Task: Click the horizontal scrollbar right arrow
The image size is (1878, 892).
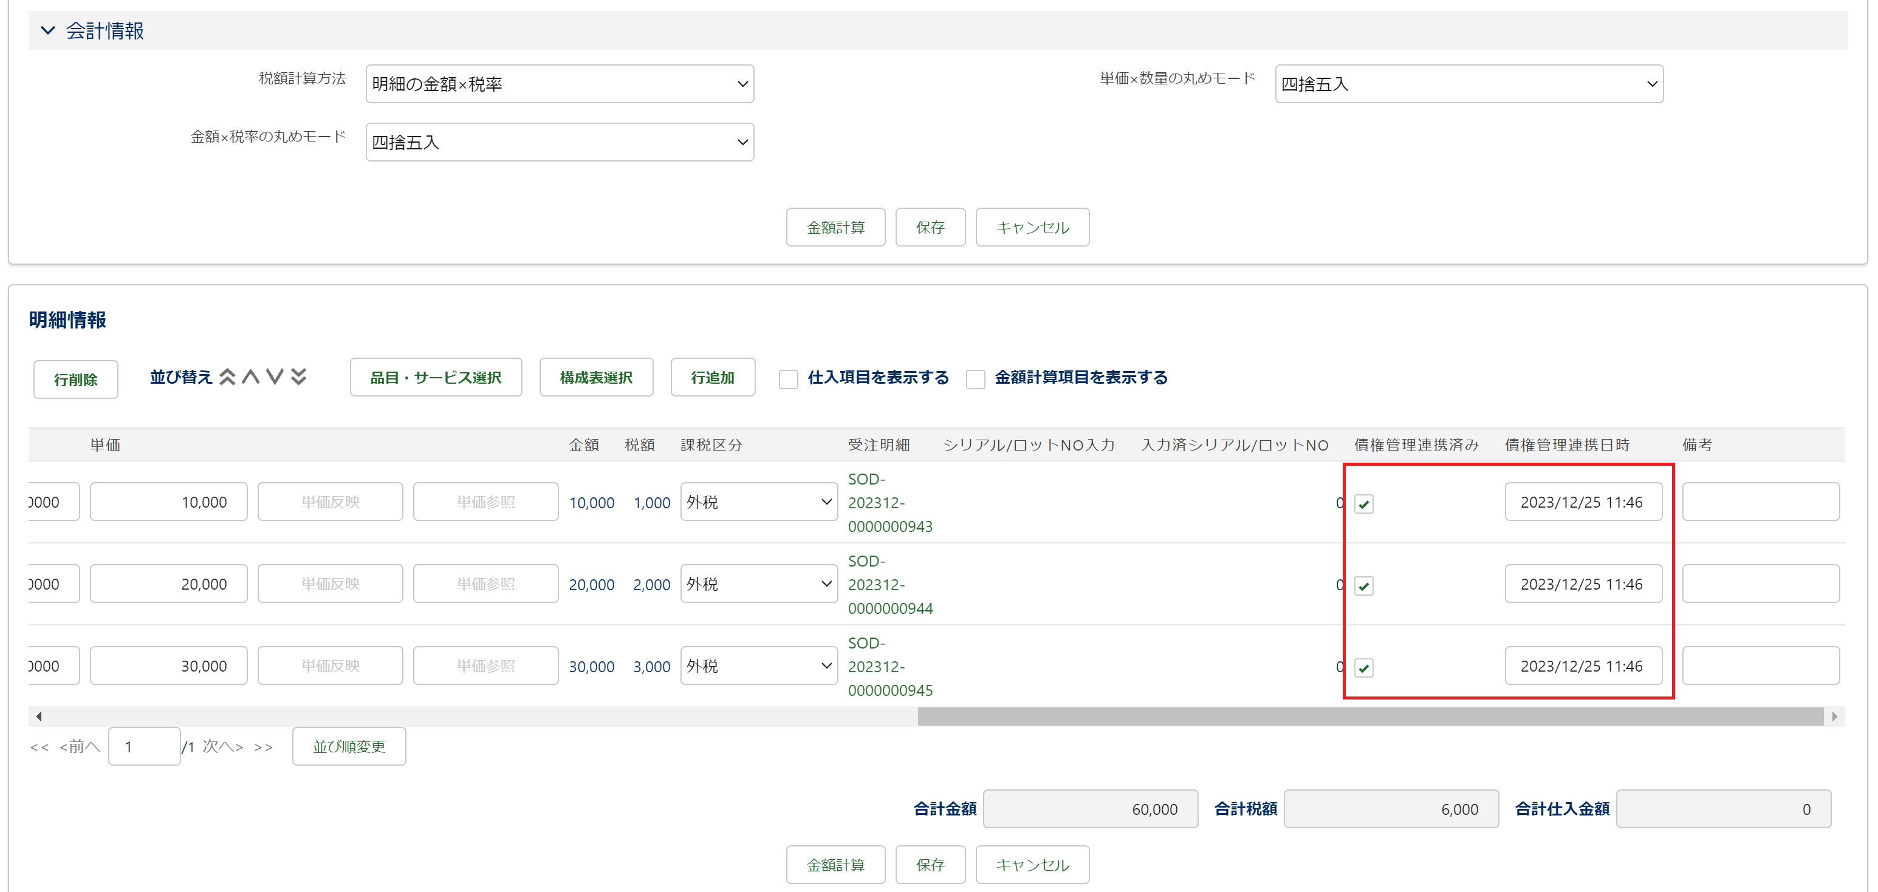Action: pos(1834,717)
